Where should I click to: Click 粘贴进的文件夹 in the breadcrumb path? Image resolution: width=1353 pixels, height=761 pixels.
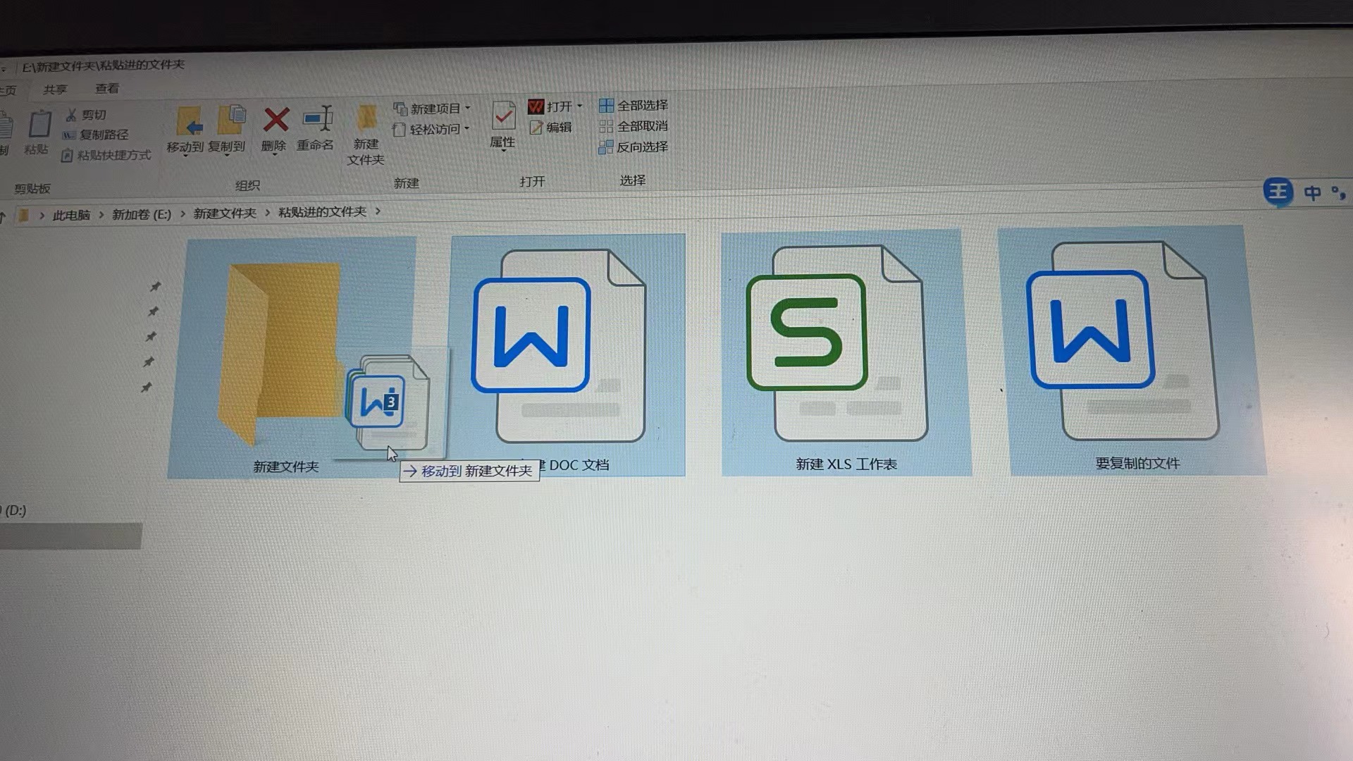tap(322, 211)
